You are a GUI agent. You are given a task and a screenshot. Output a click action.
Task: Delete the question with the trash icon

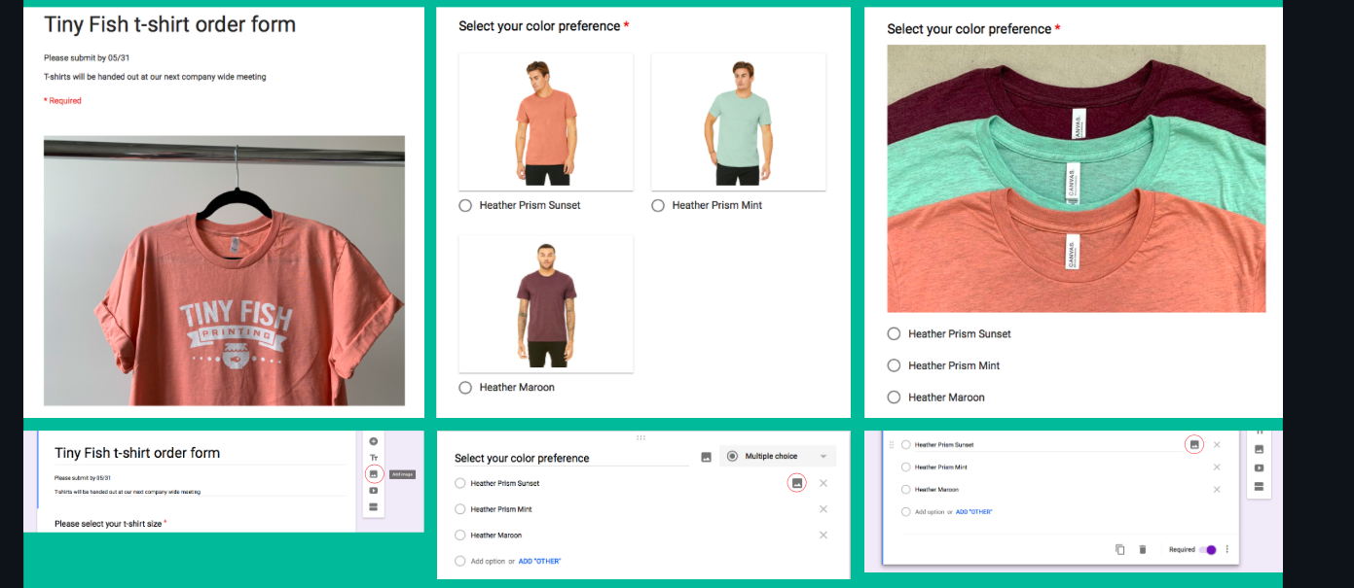click(x=1143, y=550)
